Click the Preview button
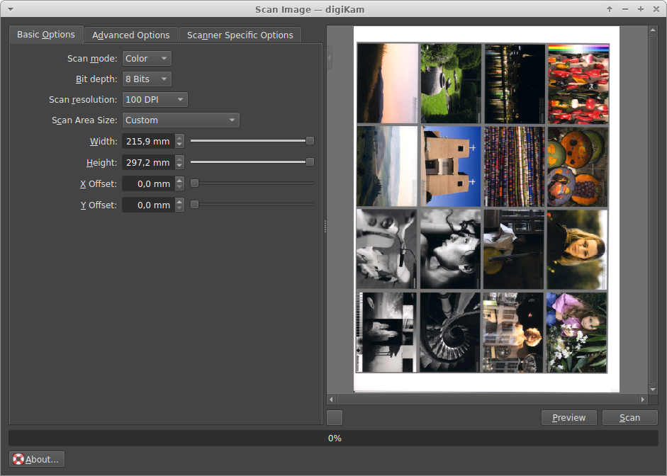The image size is (667, 476). (568, 418)
